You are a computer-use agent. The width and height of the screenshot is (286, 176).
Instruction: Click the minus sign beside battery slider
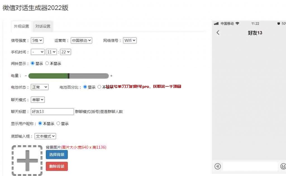26,76
